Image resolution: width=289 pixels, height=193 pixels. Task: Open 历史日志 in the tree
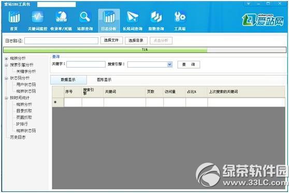18,137
